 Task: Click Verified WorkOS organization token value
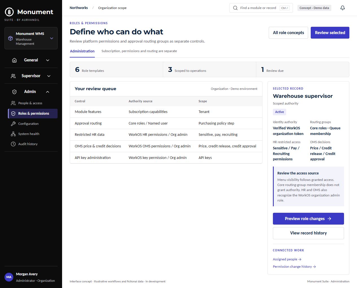288,131
